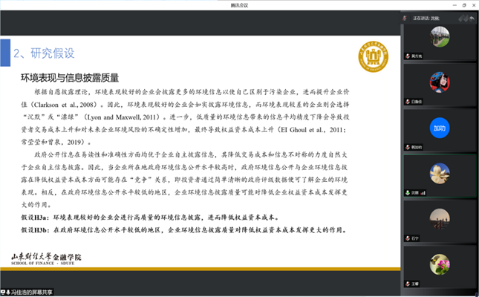The image size is (479, 297).
Task: Select the cartoon girl avatar participant
Action: pos(439,82)
